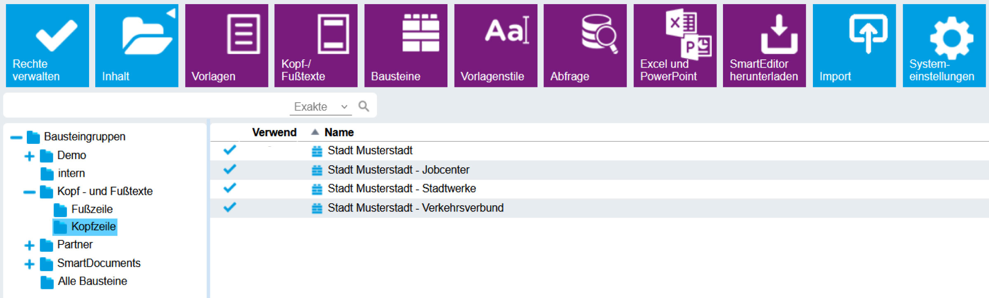Open the Import tile
This screenshot has width=989, height=298.
pos(854,45)
